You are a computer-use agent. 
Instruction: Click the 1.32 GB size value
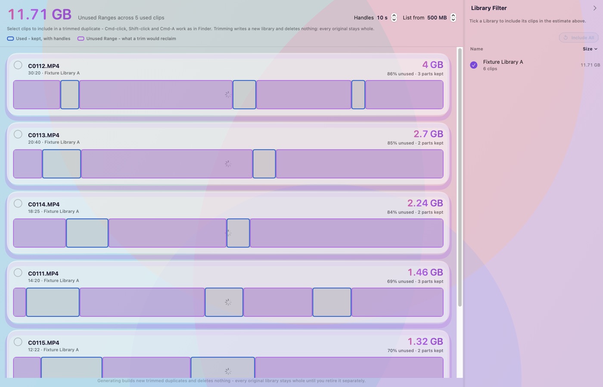pos(425,342)
